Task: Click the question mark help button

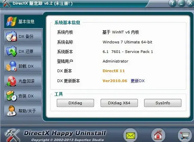Action: coord(172,3)
